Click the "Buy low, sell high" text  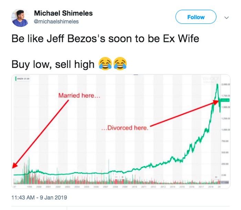pyautogui.click(x=53, y=64)
